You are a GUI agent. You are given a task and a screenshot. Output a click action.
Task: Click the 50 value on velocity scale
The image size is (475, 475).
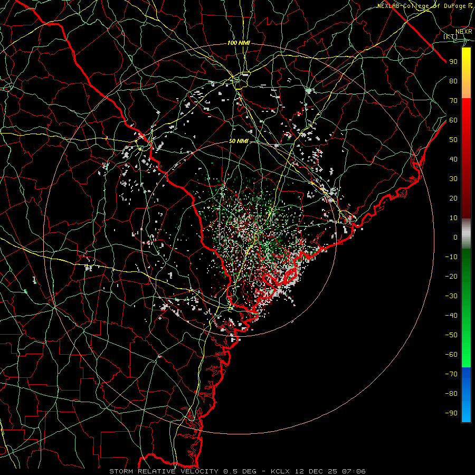click(453, 140)
